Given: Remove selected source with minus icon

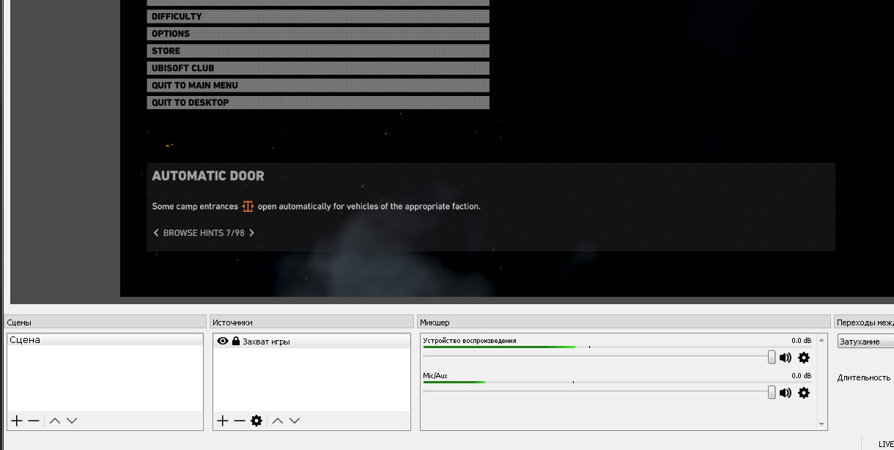Looking at the screenshot, I should tap(240, 421).
